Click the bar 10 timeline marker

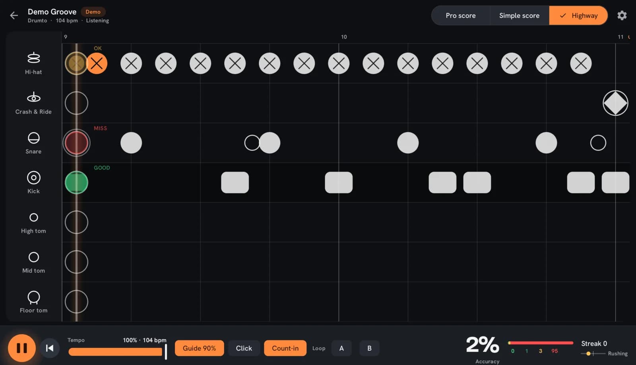pyautogui.click(x=344, y=37)
